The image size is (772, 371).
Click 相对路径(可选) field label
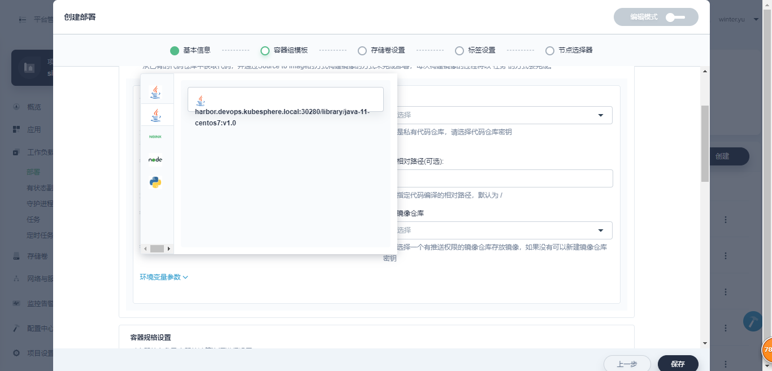tap(420, 161)
